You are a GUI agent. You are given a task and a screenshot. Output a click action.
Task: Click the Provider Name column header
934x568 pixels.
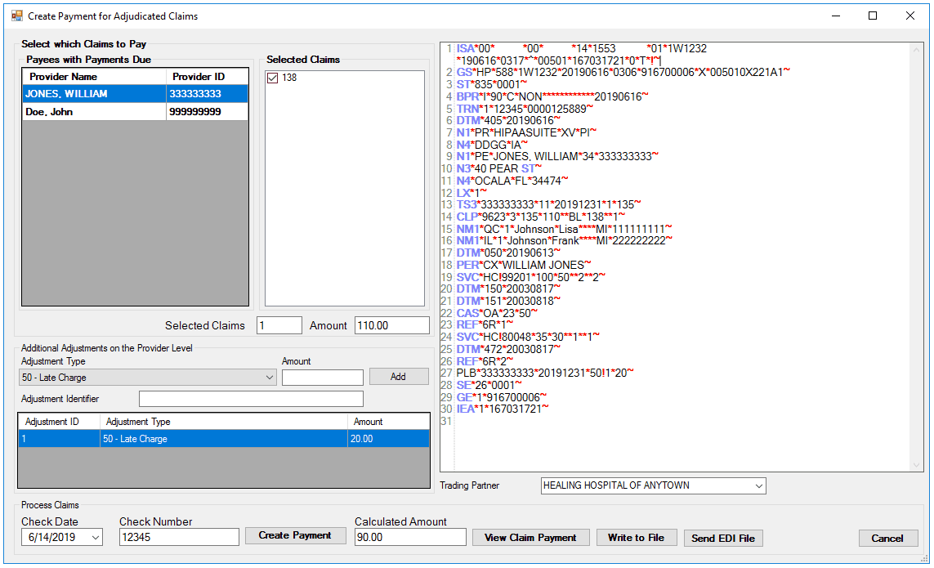[94, 76]
